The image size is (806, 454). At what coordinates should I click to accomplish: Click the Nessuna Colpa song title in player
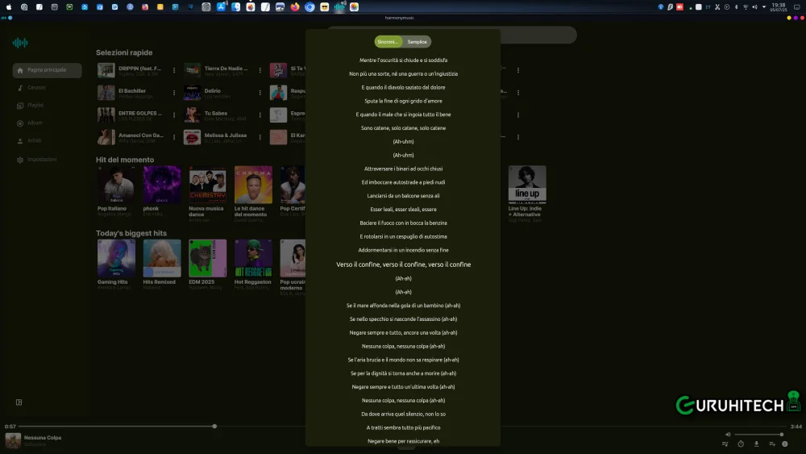[x=43, y=438]
